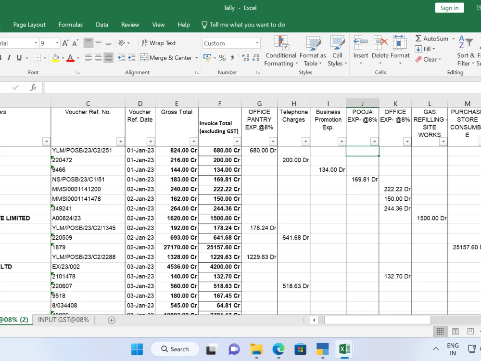Align text right

coord(109,58)
